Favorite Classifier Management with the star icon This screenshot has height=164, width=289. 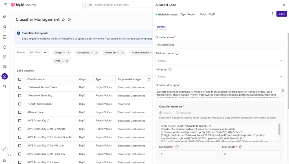click(63, 20)
